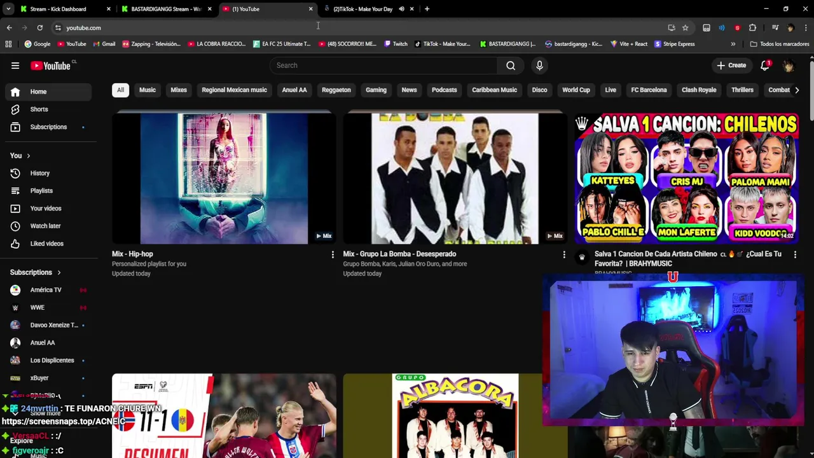Select Regional Mexican music chip

[234, 90]
